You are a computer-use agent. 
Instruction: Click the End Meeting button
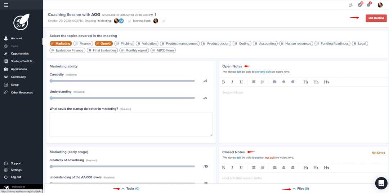point(376,18)
